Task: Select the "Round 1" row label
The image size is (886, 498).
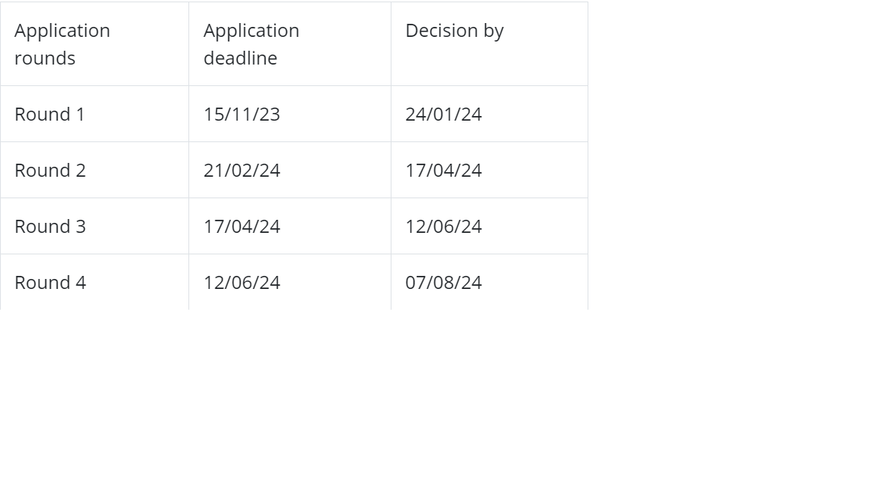Action: 49,114
